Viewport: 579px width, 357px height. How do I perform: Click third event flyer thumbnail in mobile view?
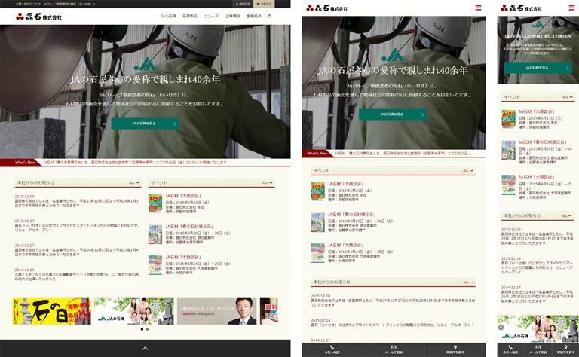(508, 185)
